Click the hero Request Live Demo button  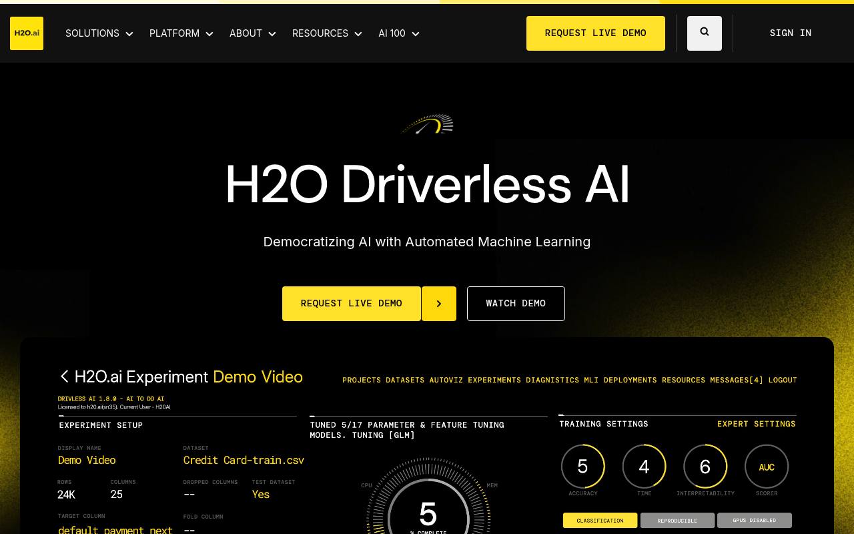coord(352,304)
